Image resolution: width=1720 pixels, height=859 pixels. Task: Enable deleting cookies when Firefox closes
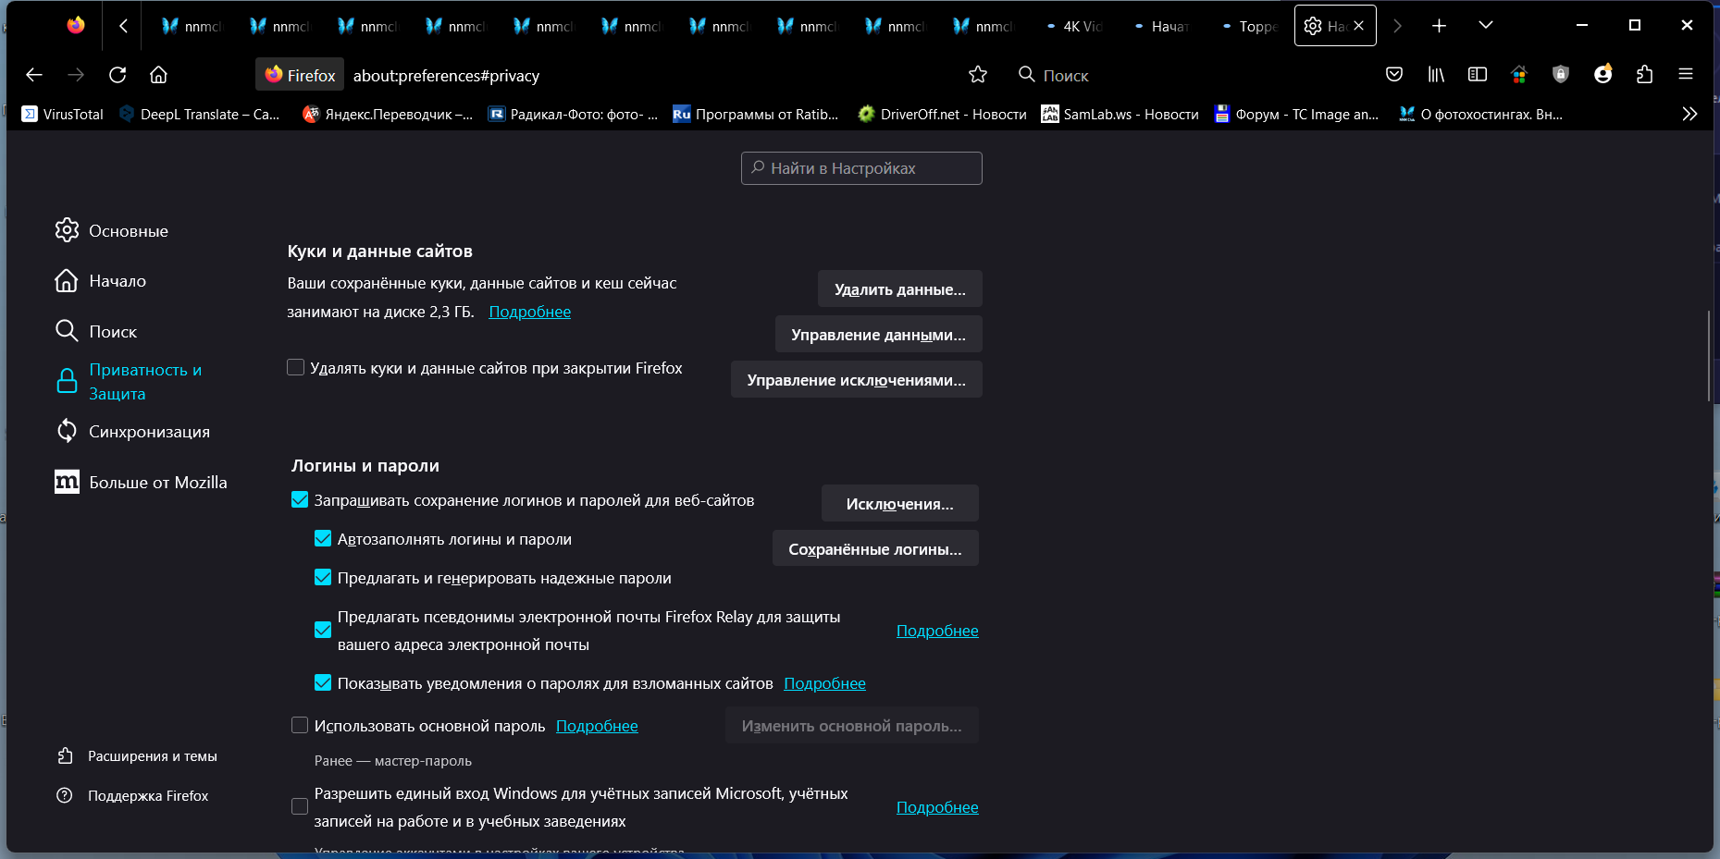click(x=296, y=367)
